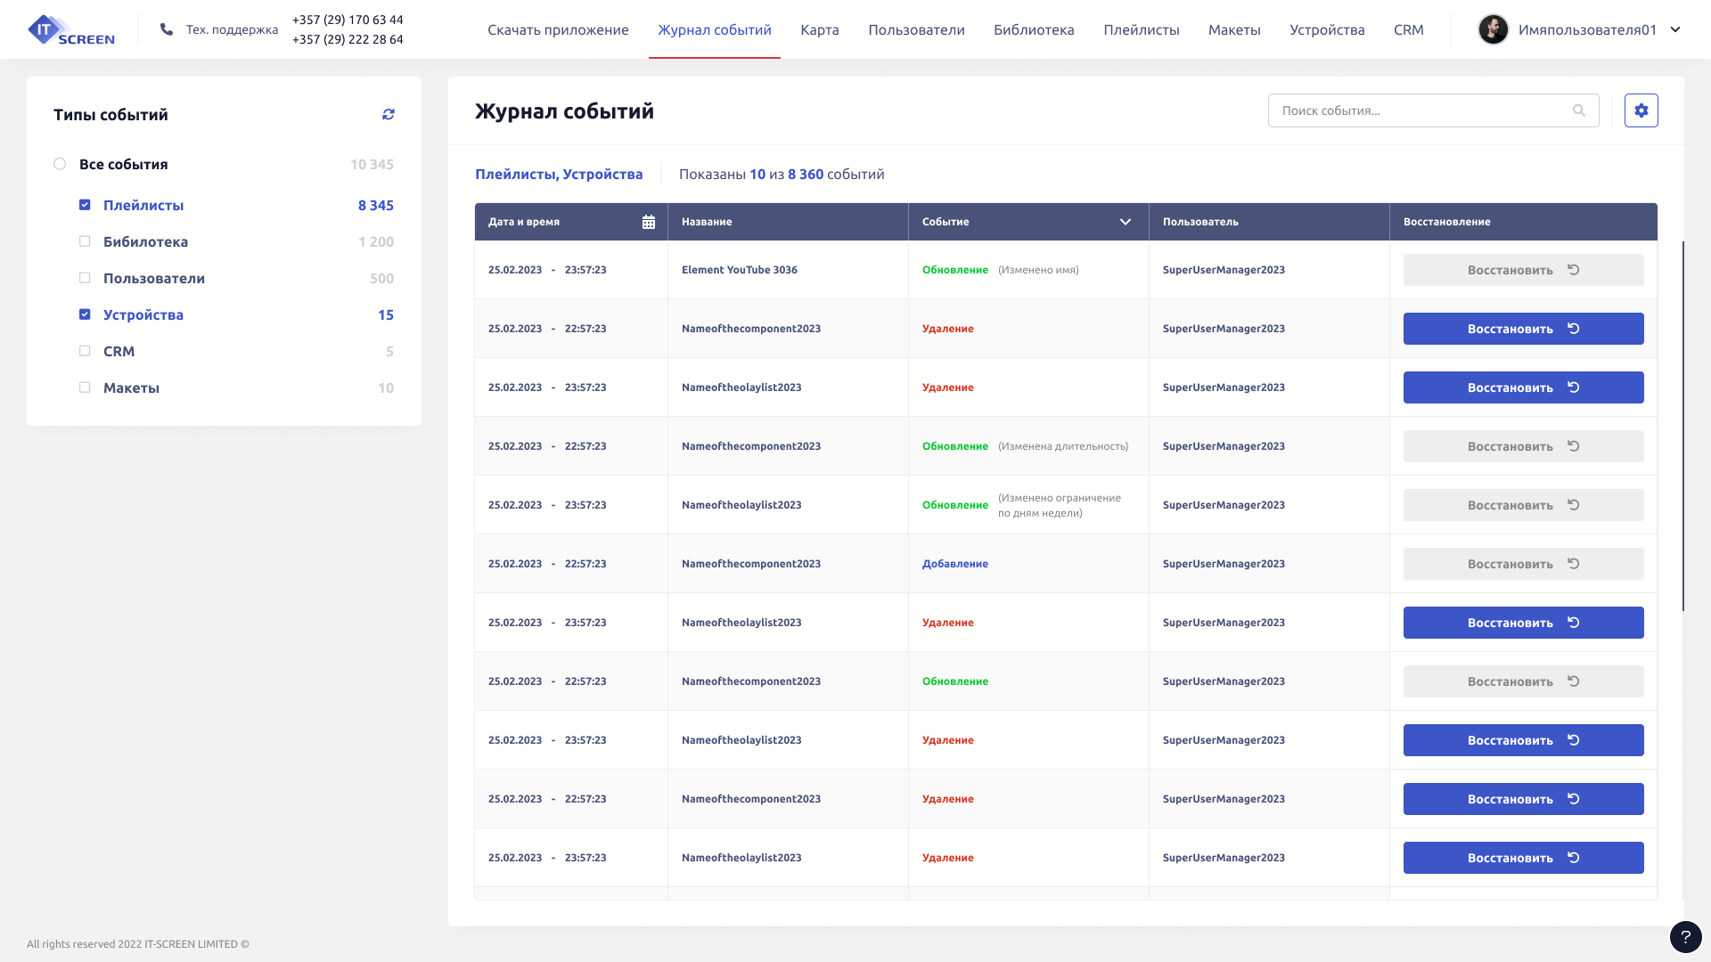The width and height of the screenshot is (1711, 962).
Task: Select the Все события radio button
Action: [60, 164]
